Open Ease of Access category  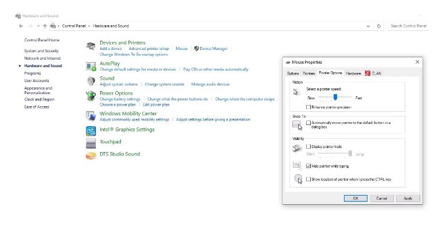[x=36, y=107]
